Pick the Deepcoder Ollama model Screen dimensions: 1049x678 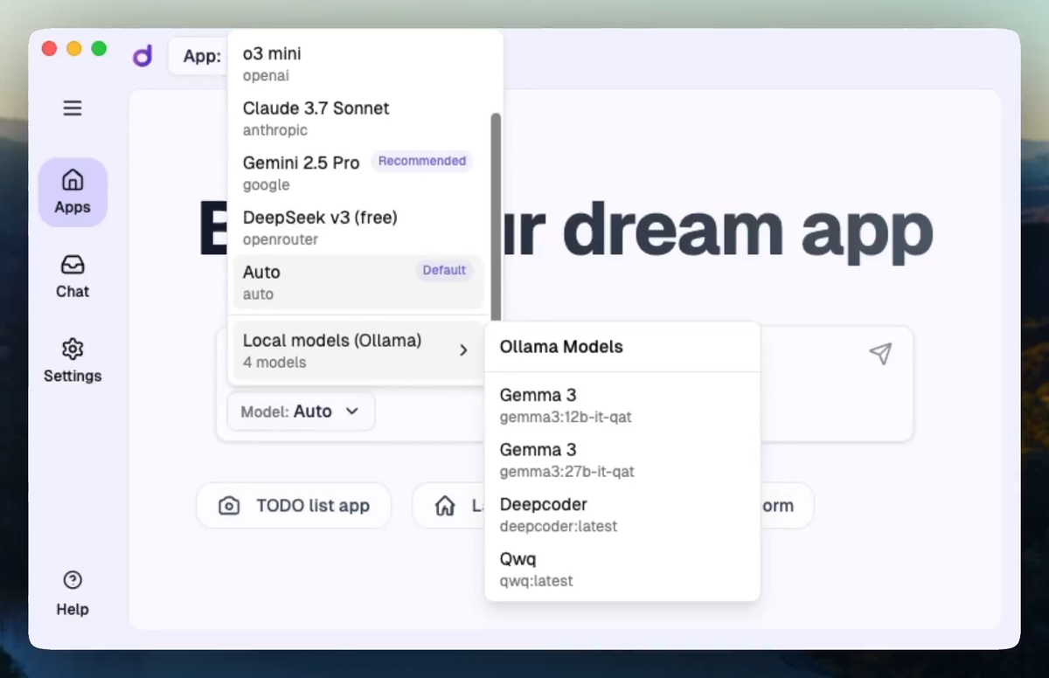(x=622, y=515)
